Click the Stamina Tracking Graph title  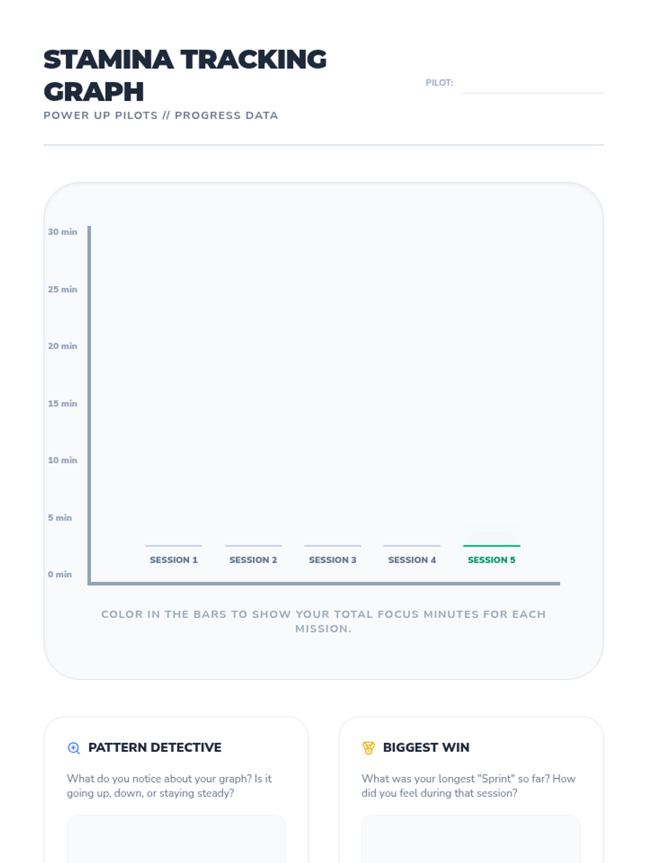[185, 76]
